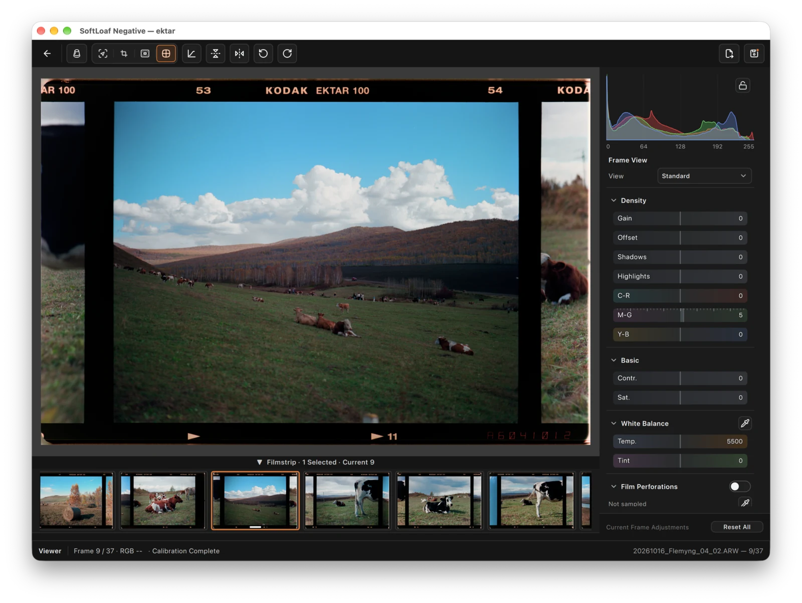Select the hay bale filmstrip thumbnail
The width and height of the screenshot is (802, 603).
point(77,501)
